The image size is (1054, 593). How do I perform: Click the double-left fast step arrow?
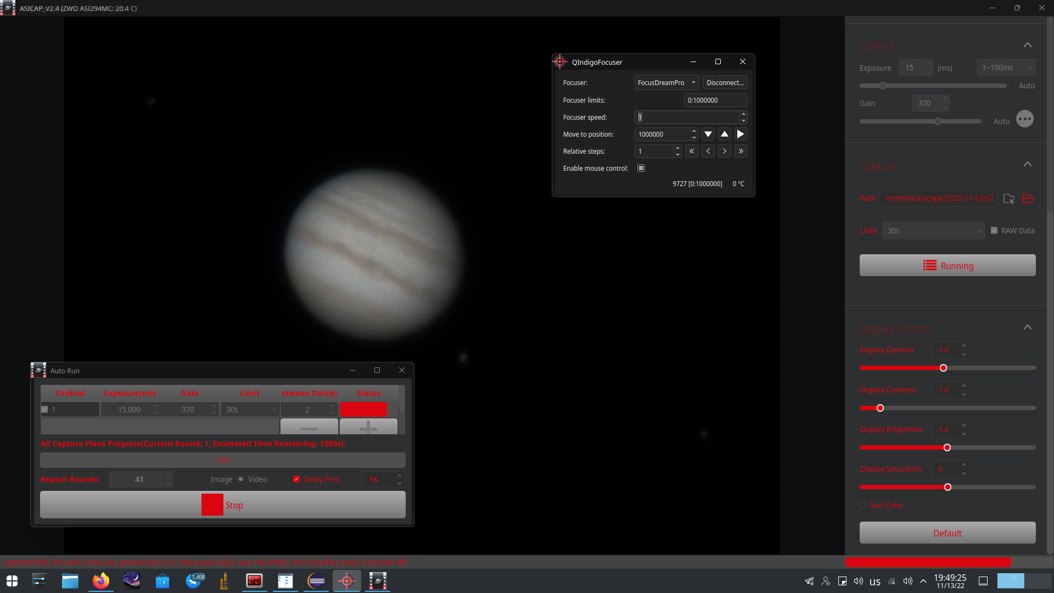click(692, 152)
